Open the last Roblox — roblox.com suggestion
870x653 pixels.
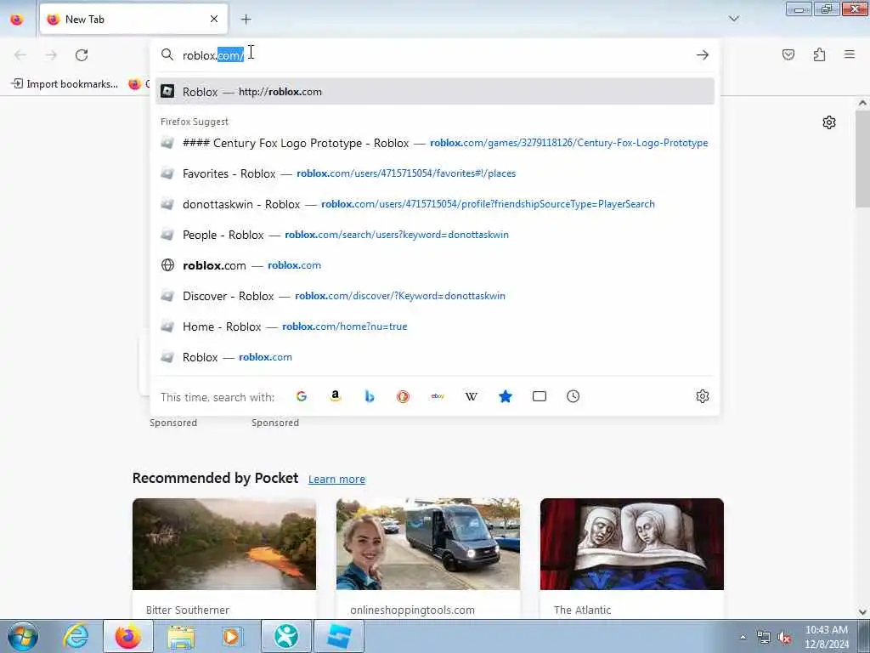(435, 356)
